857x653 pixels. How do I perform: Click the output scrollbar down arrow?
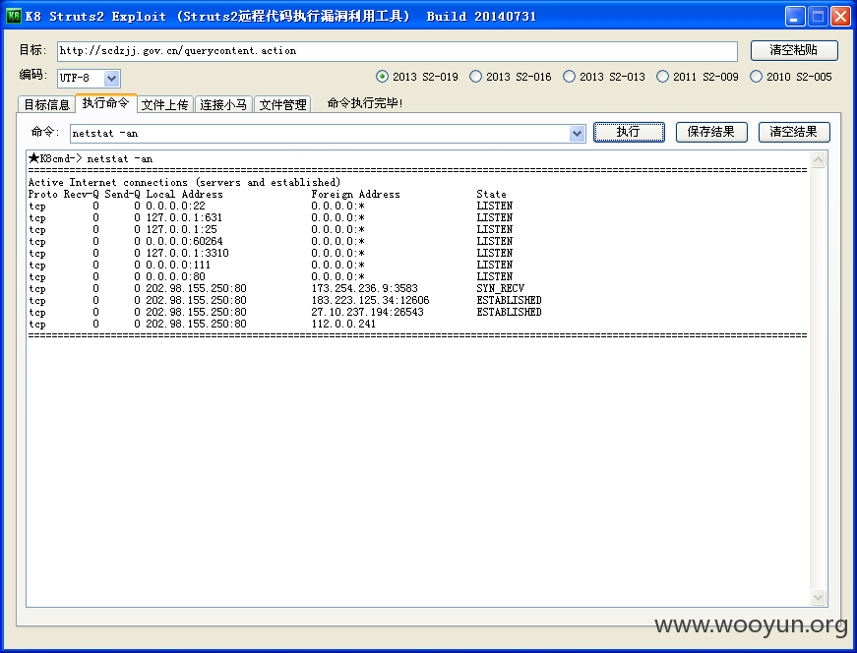pyautogui.click(x=818, y=597)
